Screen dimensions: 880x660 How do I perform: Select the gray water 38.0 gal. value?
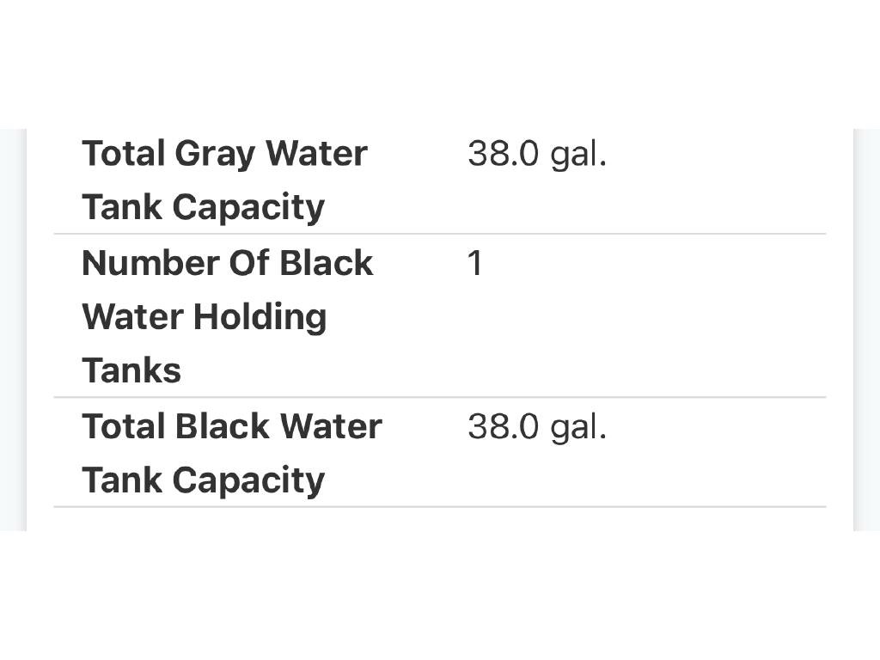tap(536, 155)
